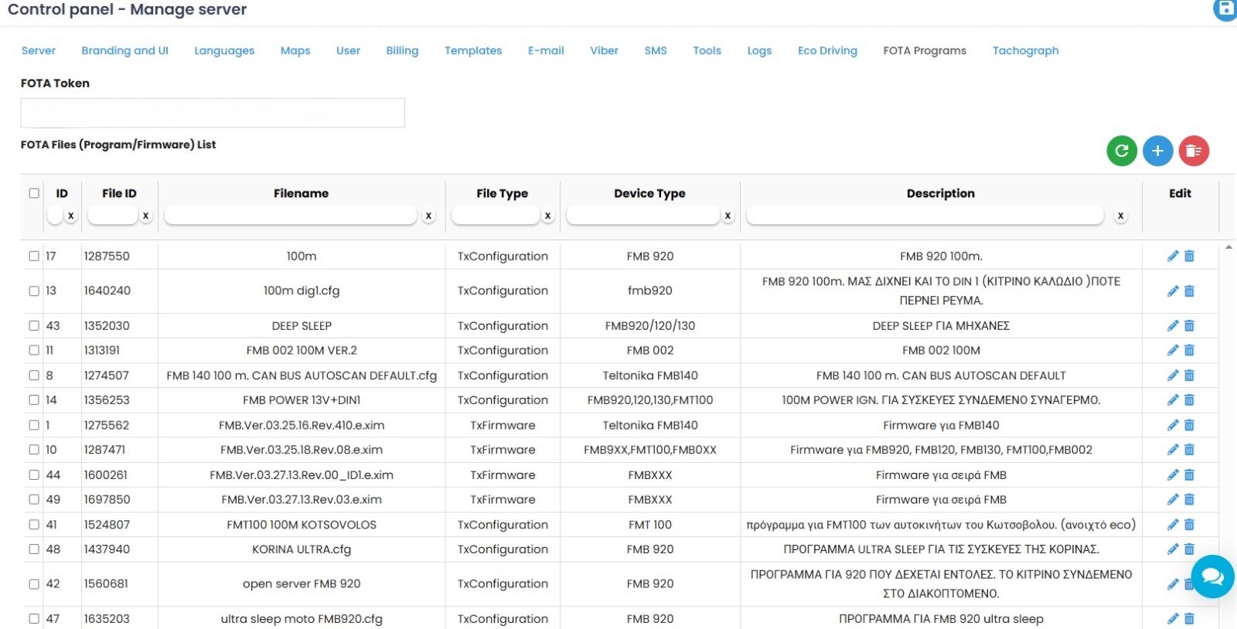Click the save icon in top corner

(x=1225, y=9)
